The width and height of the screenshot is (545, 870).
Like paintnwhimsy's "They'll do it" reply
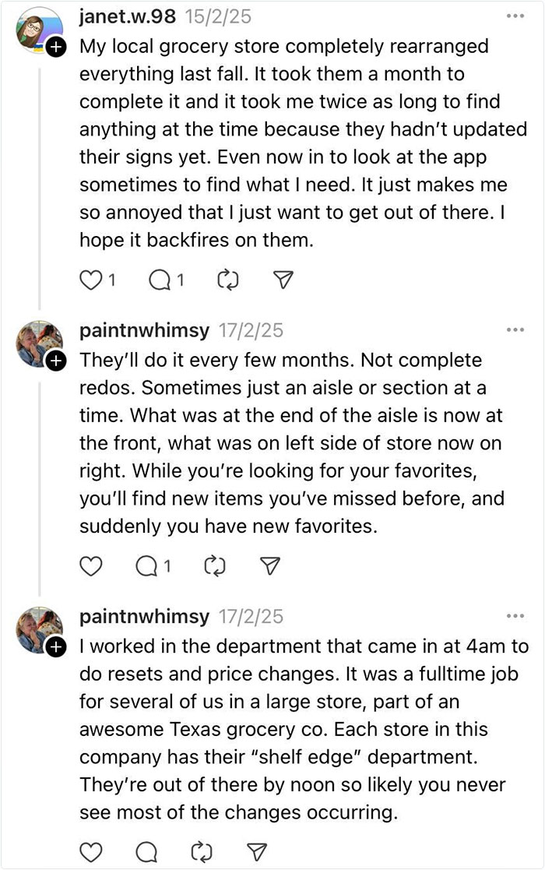(x=91, y=566)
